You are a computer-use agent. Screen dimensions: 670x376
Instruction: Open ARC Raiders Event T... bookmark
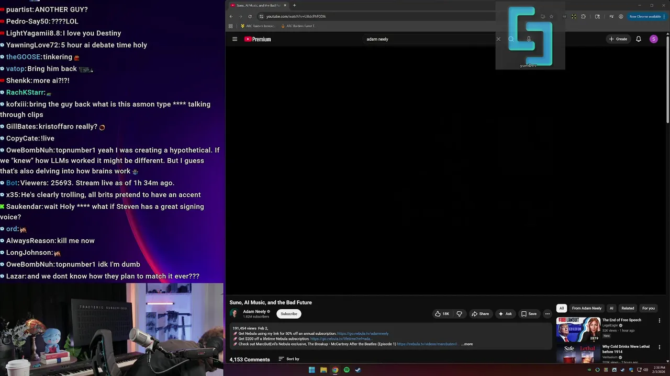pyautogui.click(x=299, y=26)
